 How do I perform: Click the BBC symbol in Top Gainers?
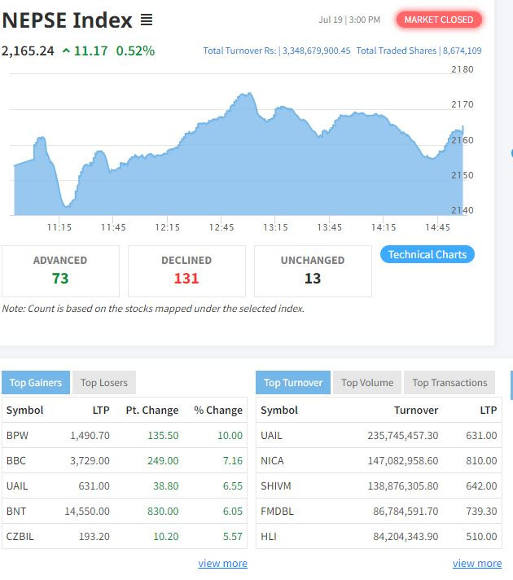[16, 460]
